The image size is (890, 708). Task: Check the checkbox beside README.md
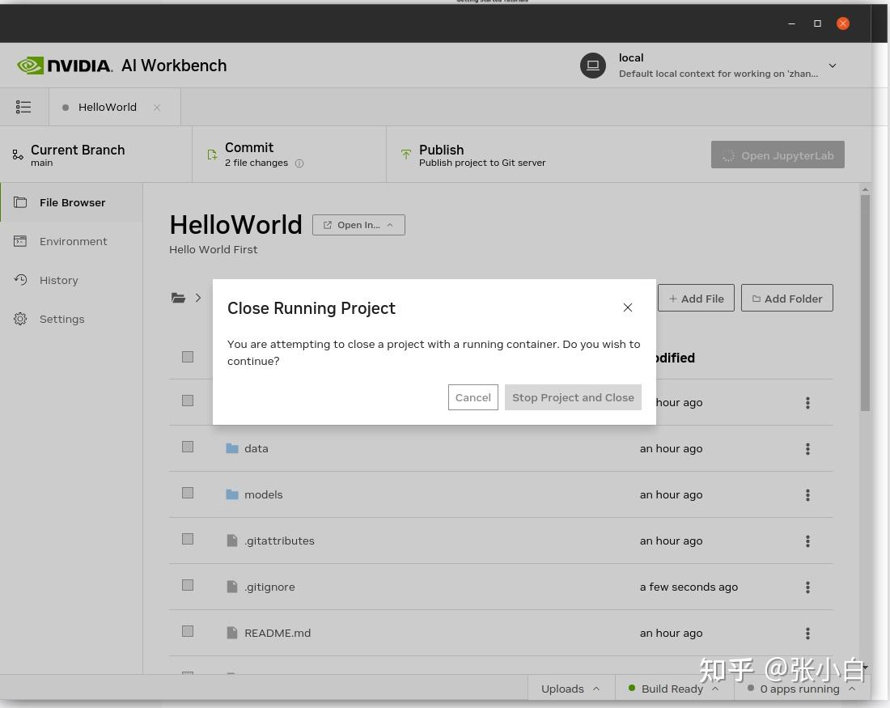(187, 631)
